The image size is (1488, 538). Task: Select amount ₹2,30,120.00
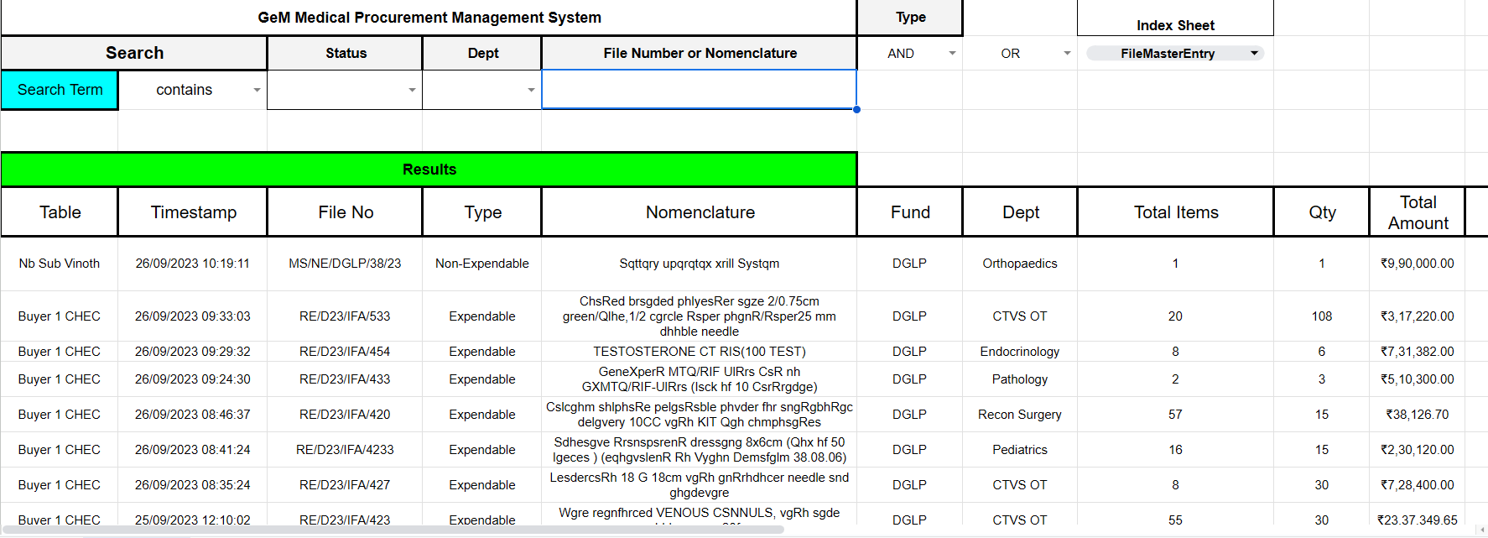[1418, 450]
